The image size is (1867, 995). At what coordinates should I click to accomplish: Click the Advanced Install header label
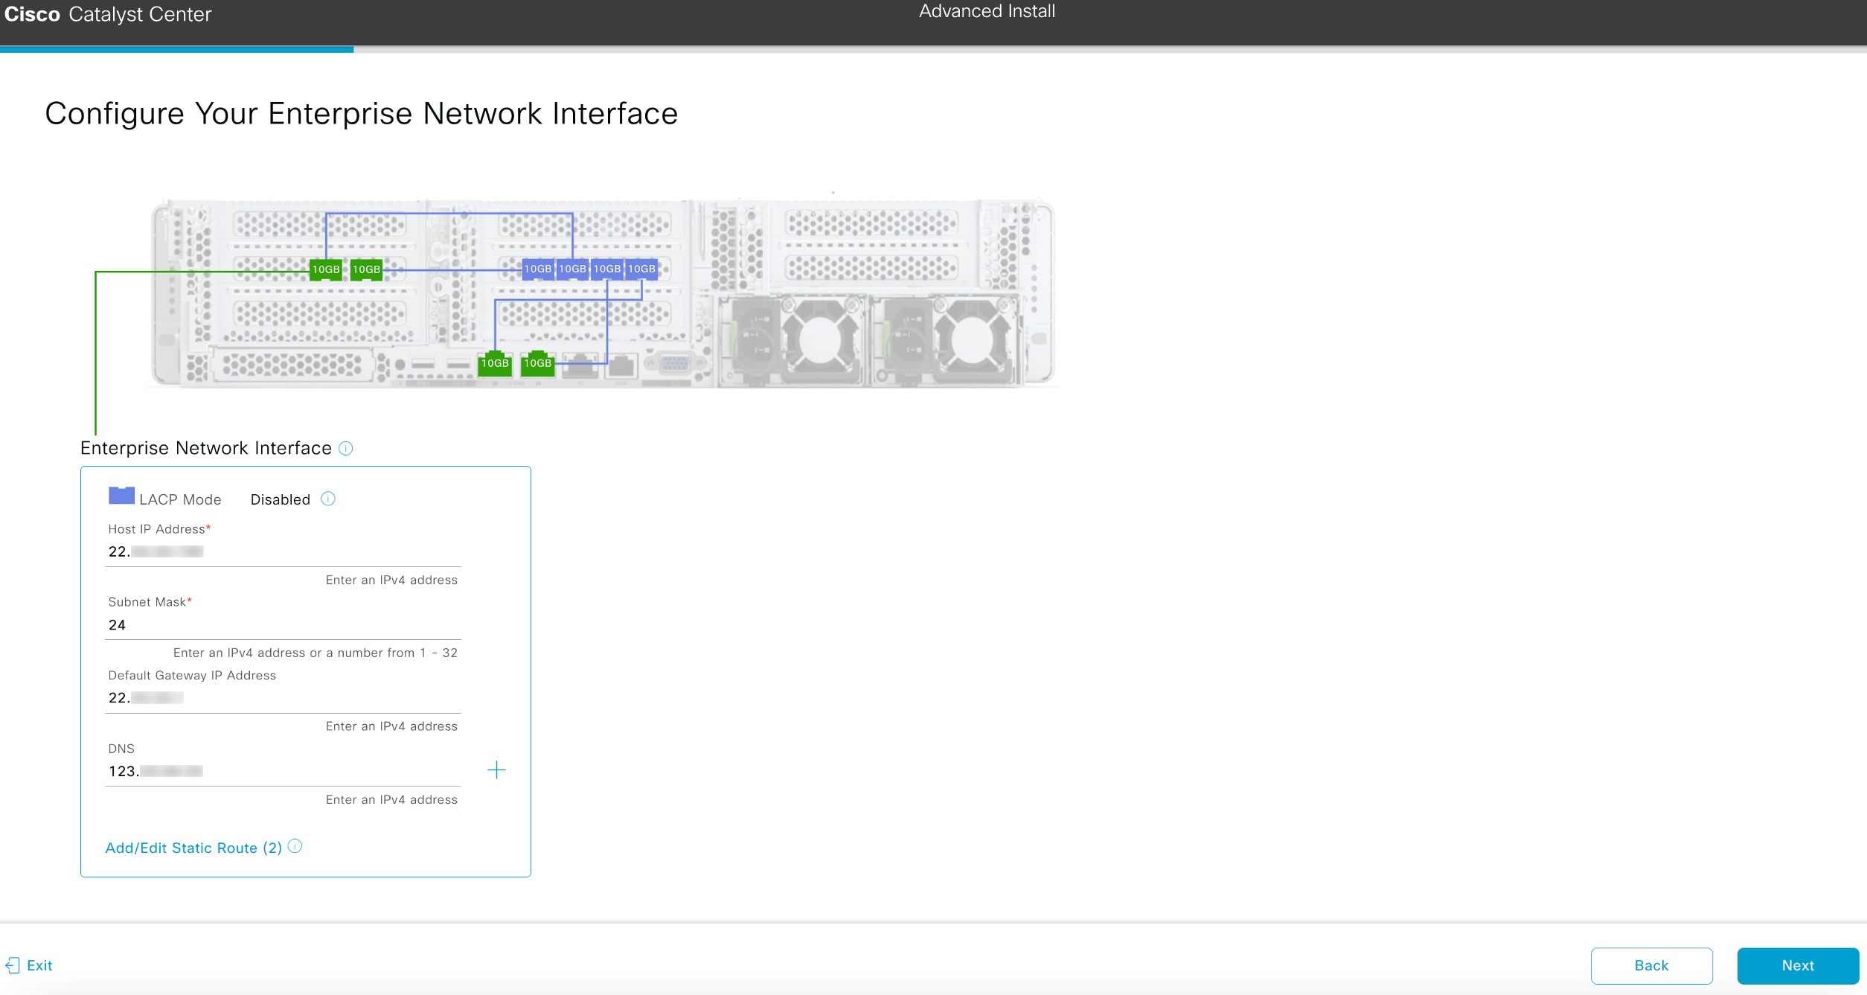[986, 11]
